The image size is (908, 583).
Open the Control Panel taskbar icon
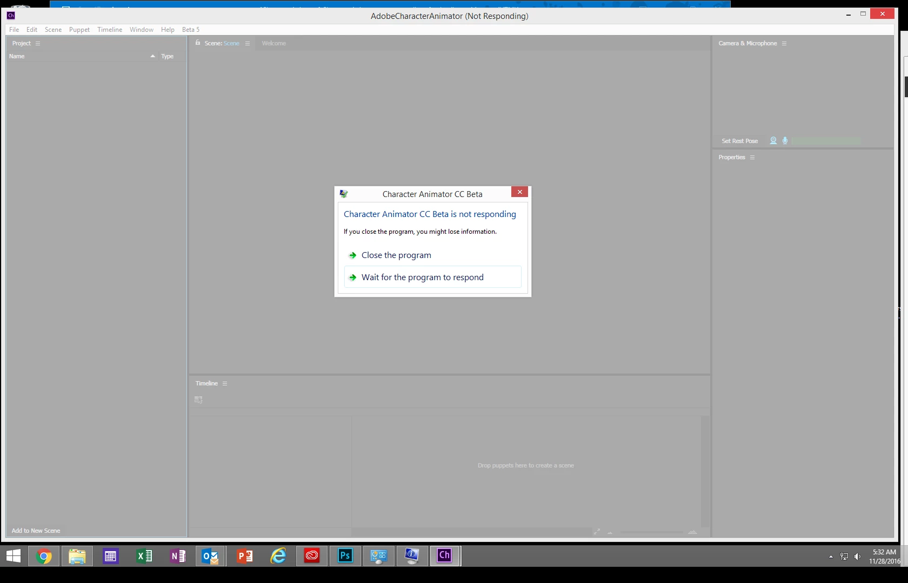point(379,555)
